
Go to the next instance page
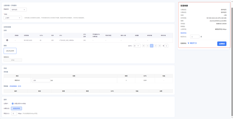[x=156, y=46]
